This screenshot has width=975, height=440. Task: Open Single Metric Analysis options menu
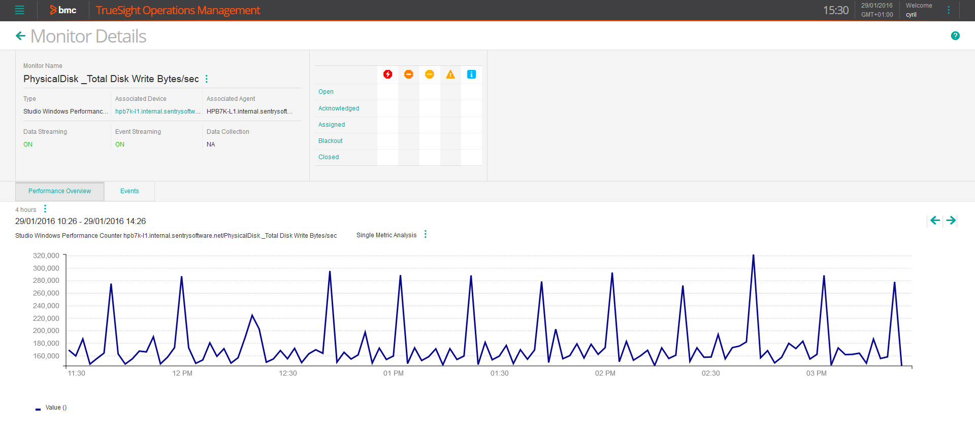(426, 234)
